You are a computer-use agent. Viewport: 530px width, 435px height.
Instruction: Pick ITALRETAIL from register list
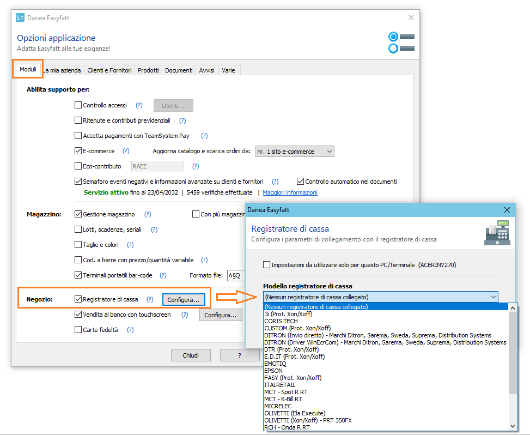pyautogui.click(x=386, y=385)
